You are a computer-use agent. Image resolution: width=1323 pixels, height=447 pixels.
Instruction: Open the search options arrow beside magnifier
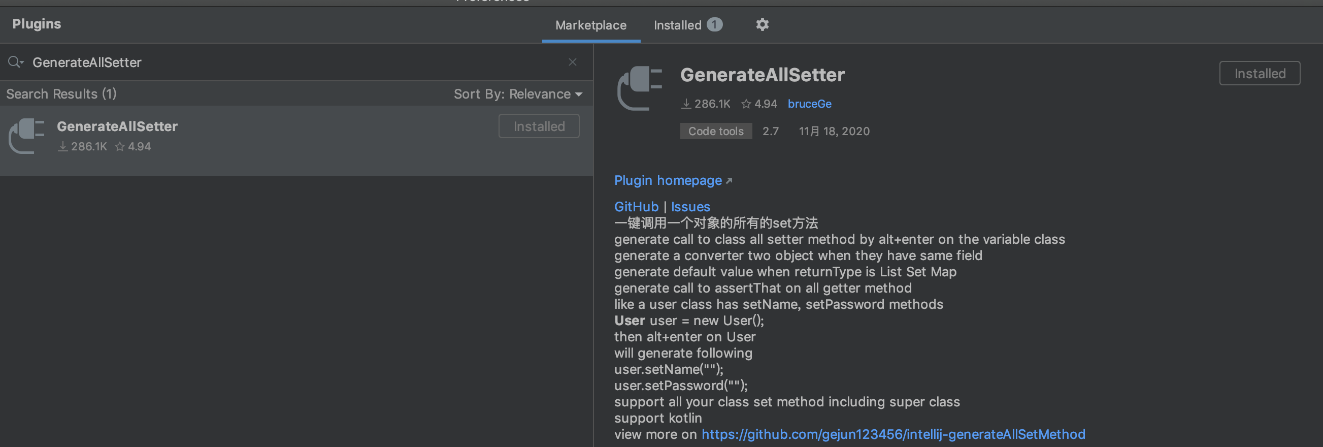(x=23, y=62)
